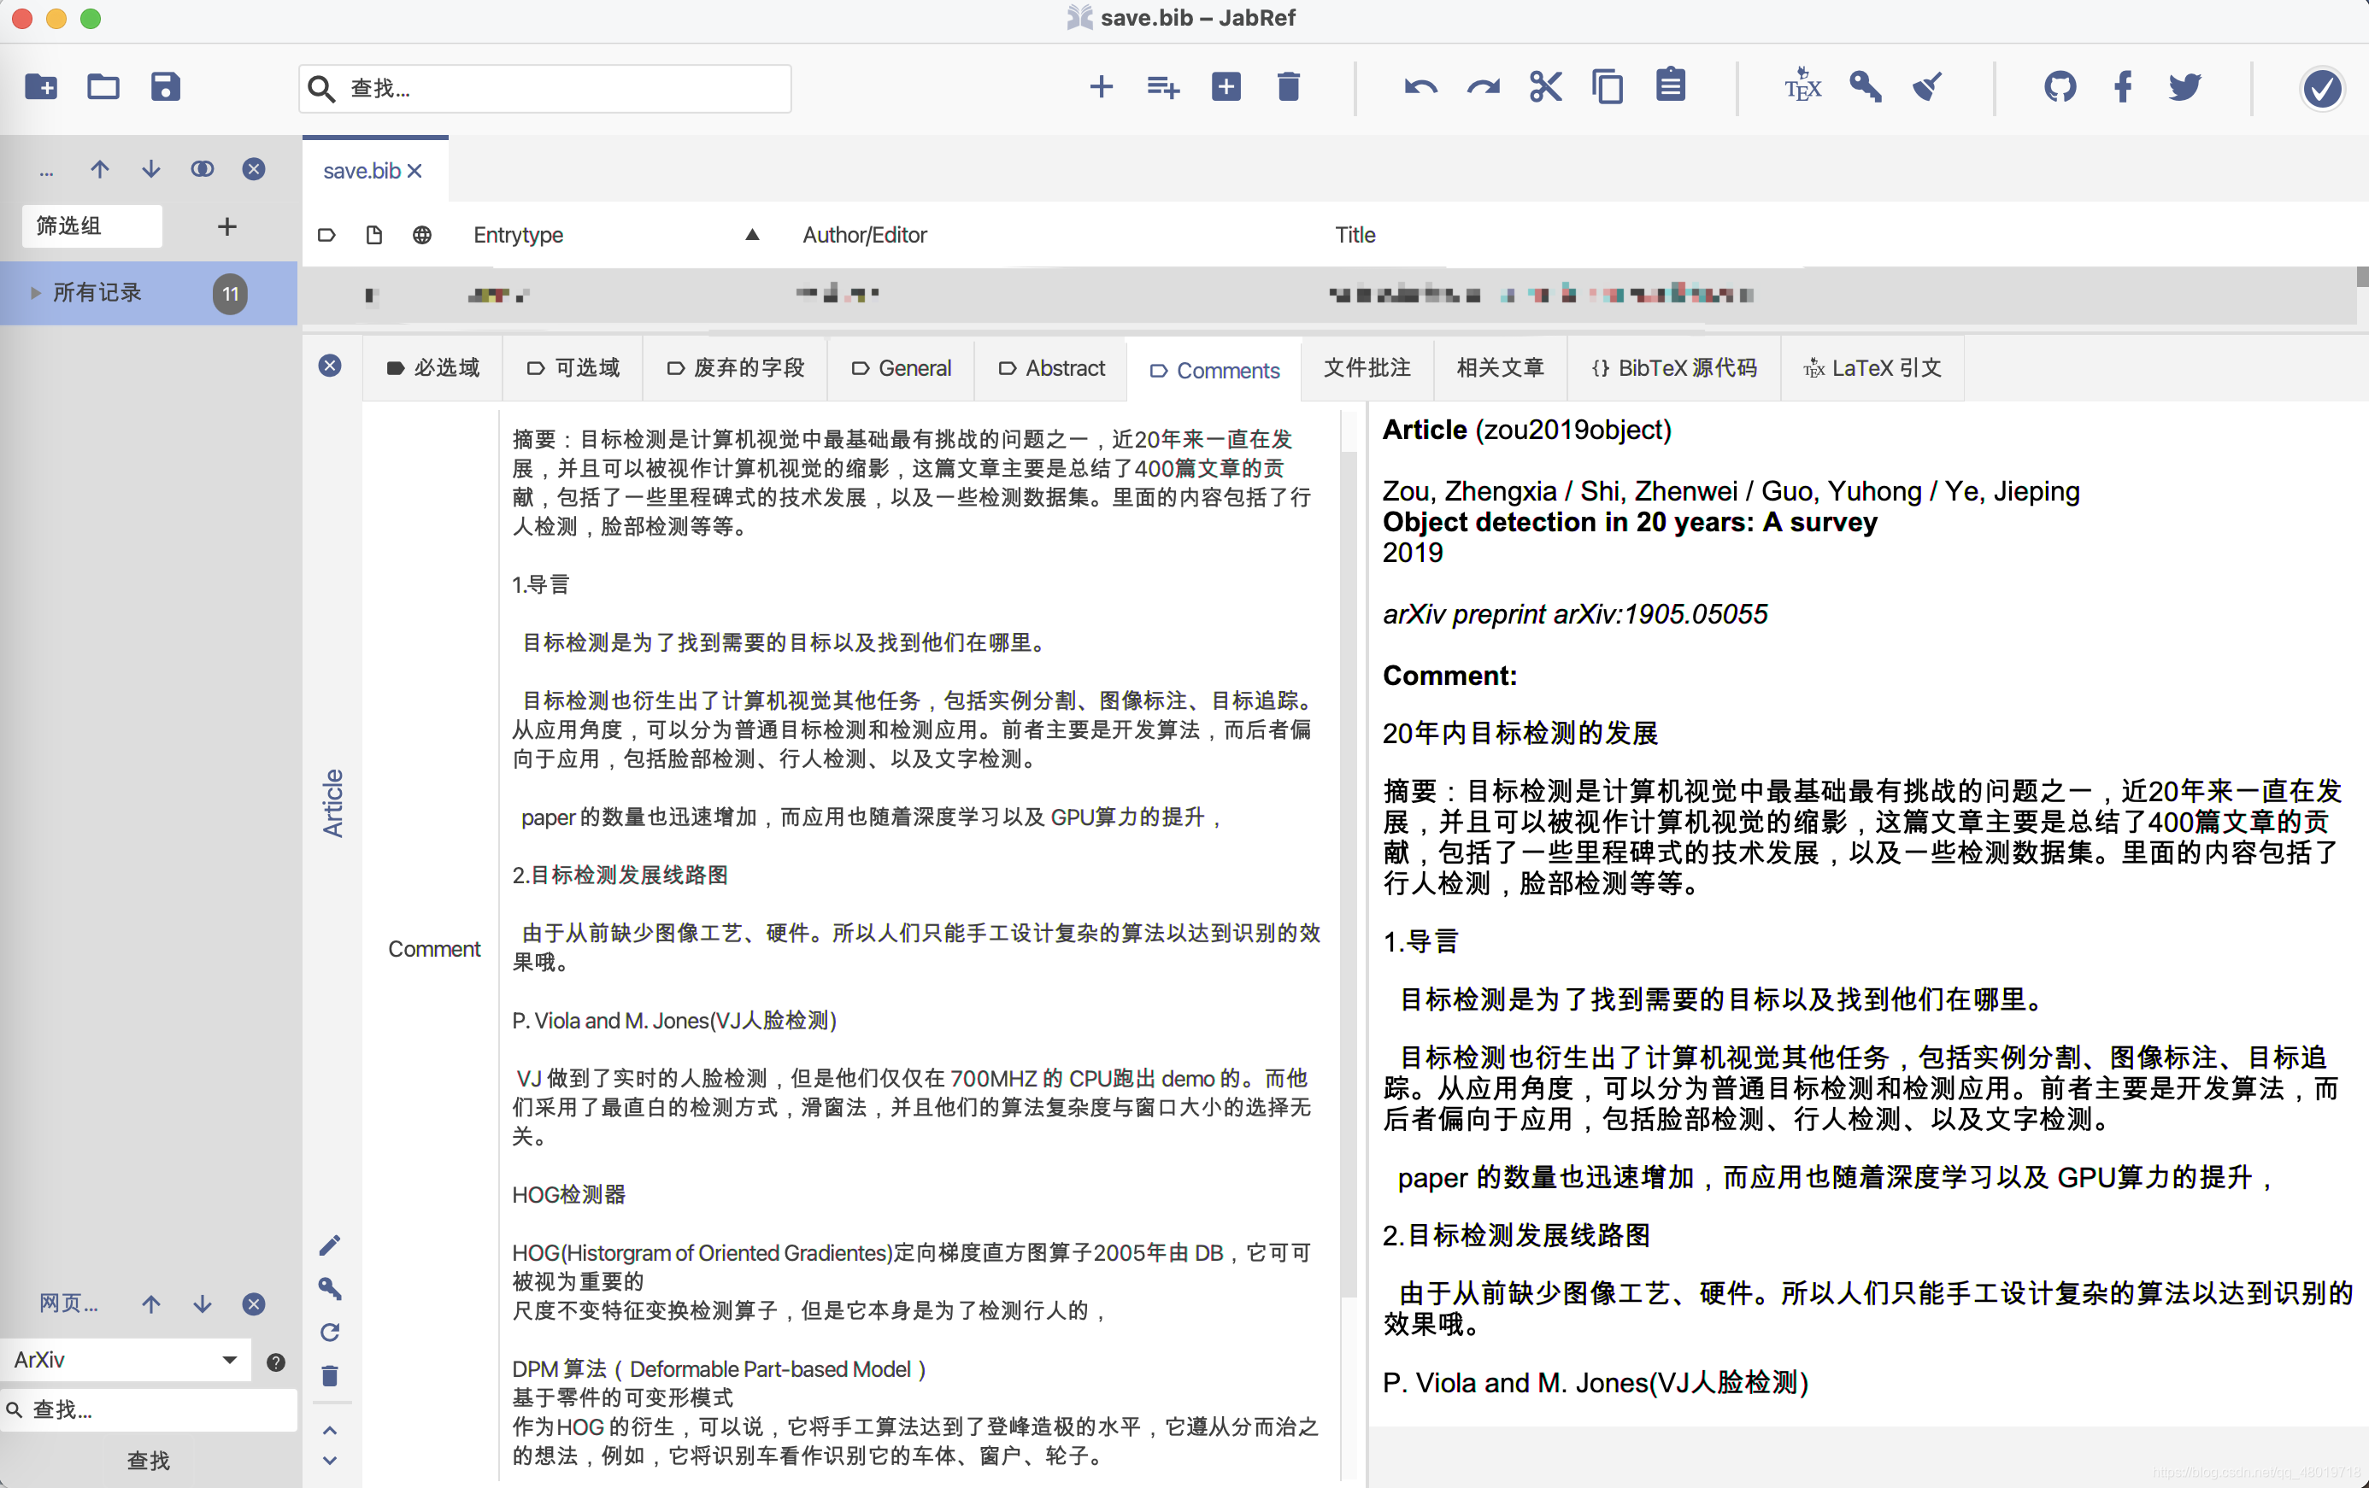This screenshot has height=1488, width=2369.
Task: Add new entry from type list icon
Action: (1163, 86)
